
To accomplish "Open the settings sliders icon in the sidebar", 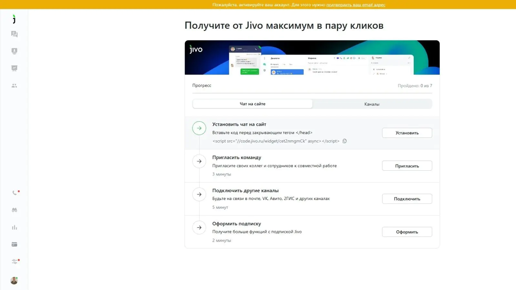I will [x=14, y=262].
